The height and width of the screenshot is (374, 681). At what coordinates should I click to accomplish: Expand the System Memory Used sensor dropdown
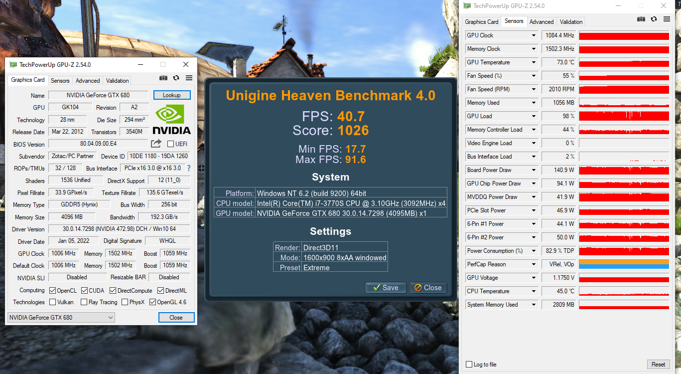click(534, 305)
